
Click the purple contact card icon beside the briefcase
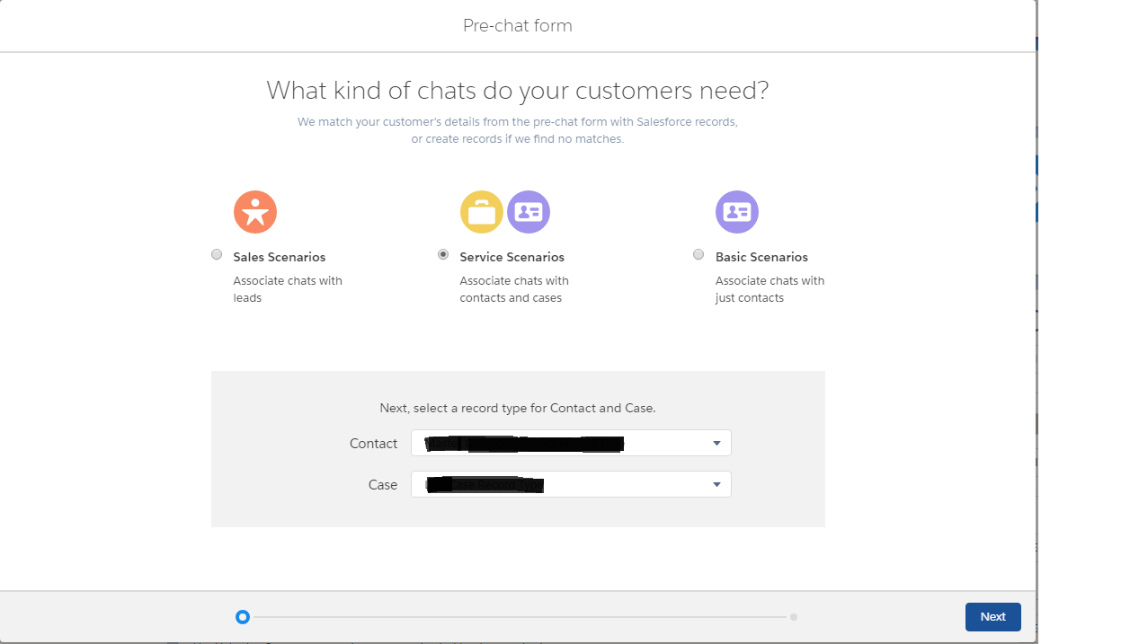[529, 213]
